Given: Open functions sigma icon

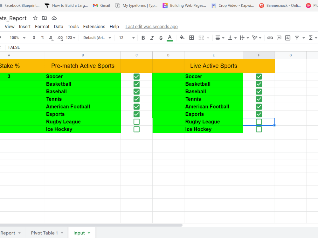Looking at the screenshot, I should tap(310, 38).
